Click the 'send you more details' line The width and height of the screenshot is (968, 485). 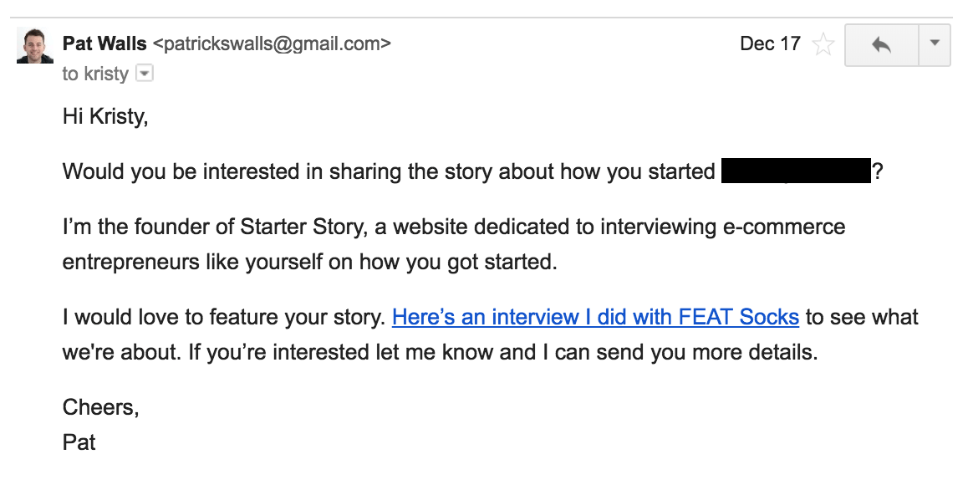pos(441,352)
